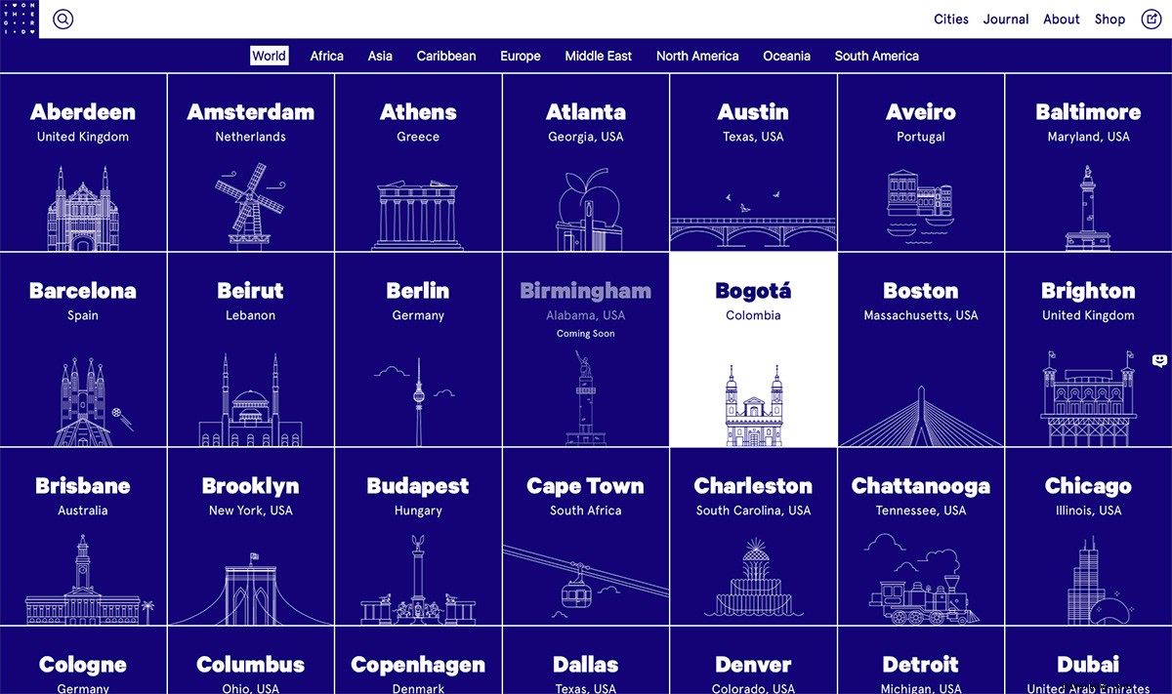Click the share icon in the header
1172x694 pixels.
tap(1152, 19)
